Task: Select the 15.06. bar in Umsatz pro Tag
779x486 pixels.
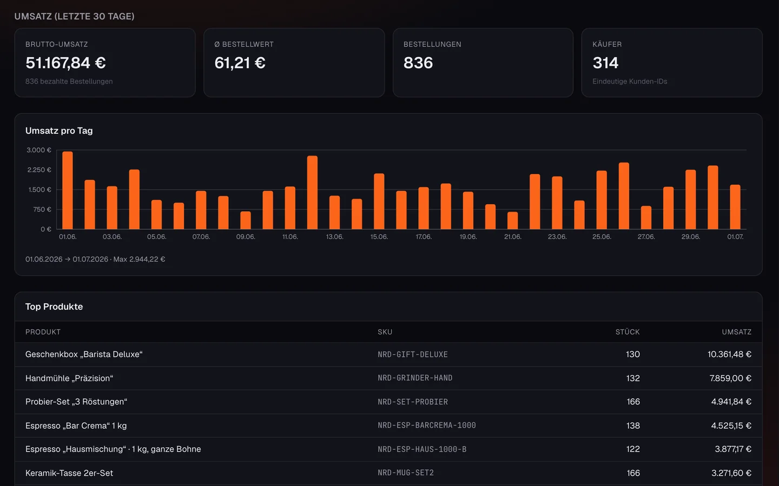Action: [x=379, y=201]
